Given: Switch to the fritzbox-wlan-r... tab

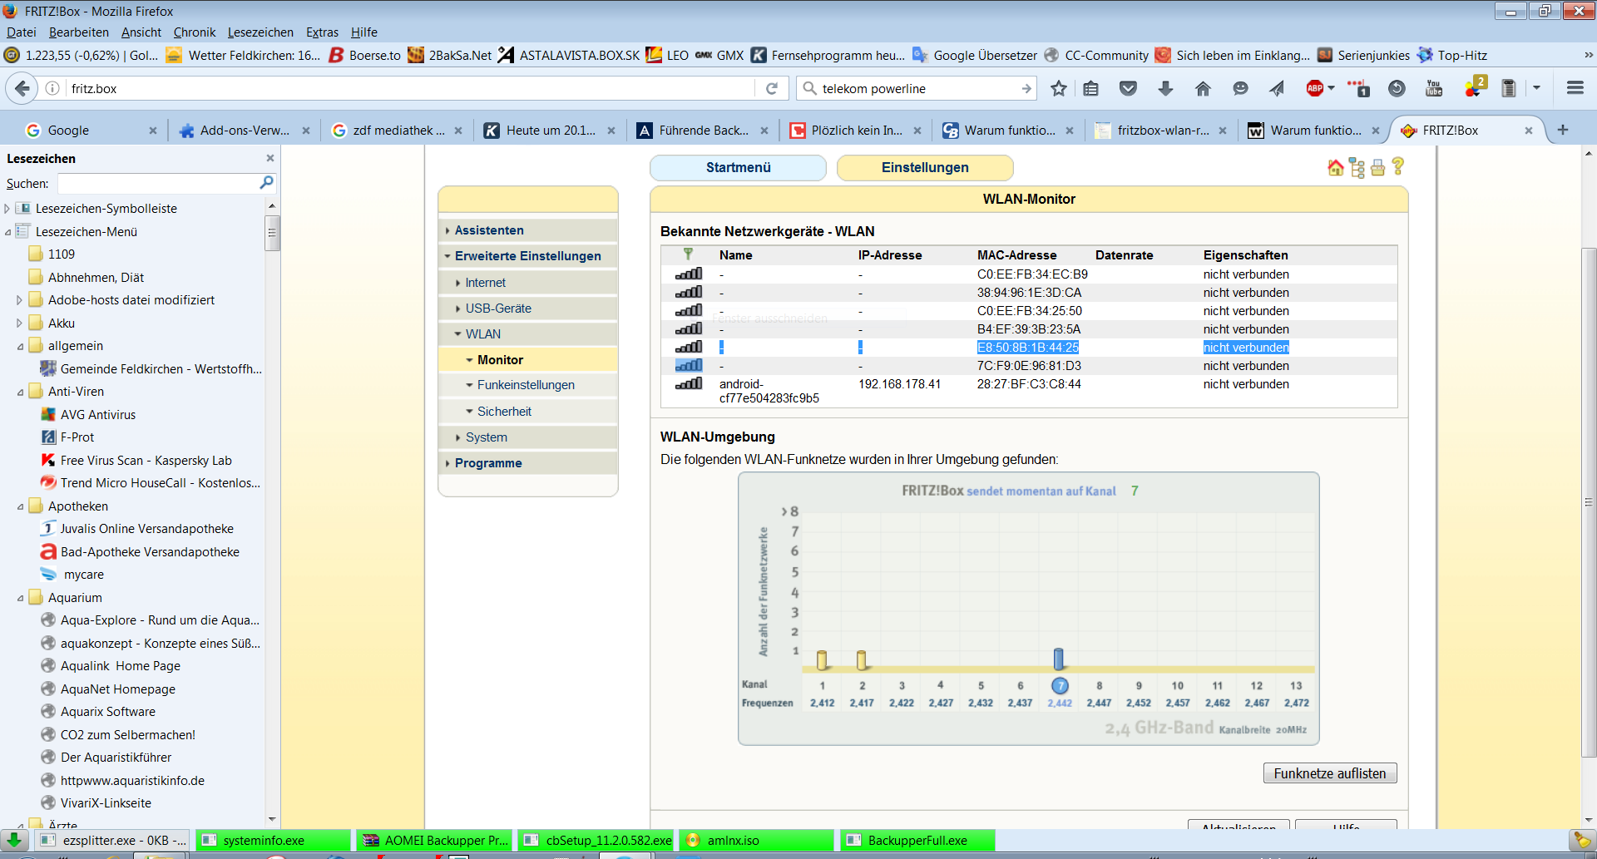Looking at the screenshot, I should click(1161, 131).
